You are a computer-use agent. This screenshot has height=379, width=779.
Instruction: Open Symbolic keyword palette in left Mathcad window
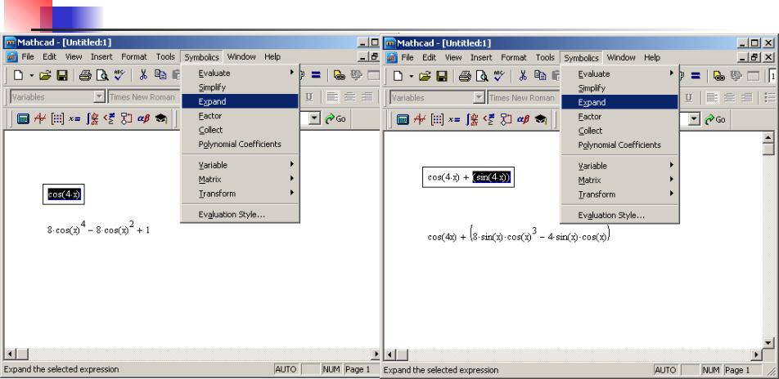coord(160,119)
